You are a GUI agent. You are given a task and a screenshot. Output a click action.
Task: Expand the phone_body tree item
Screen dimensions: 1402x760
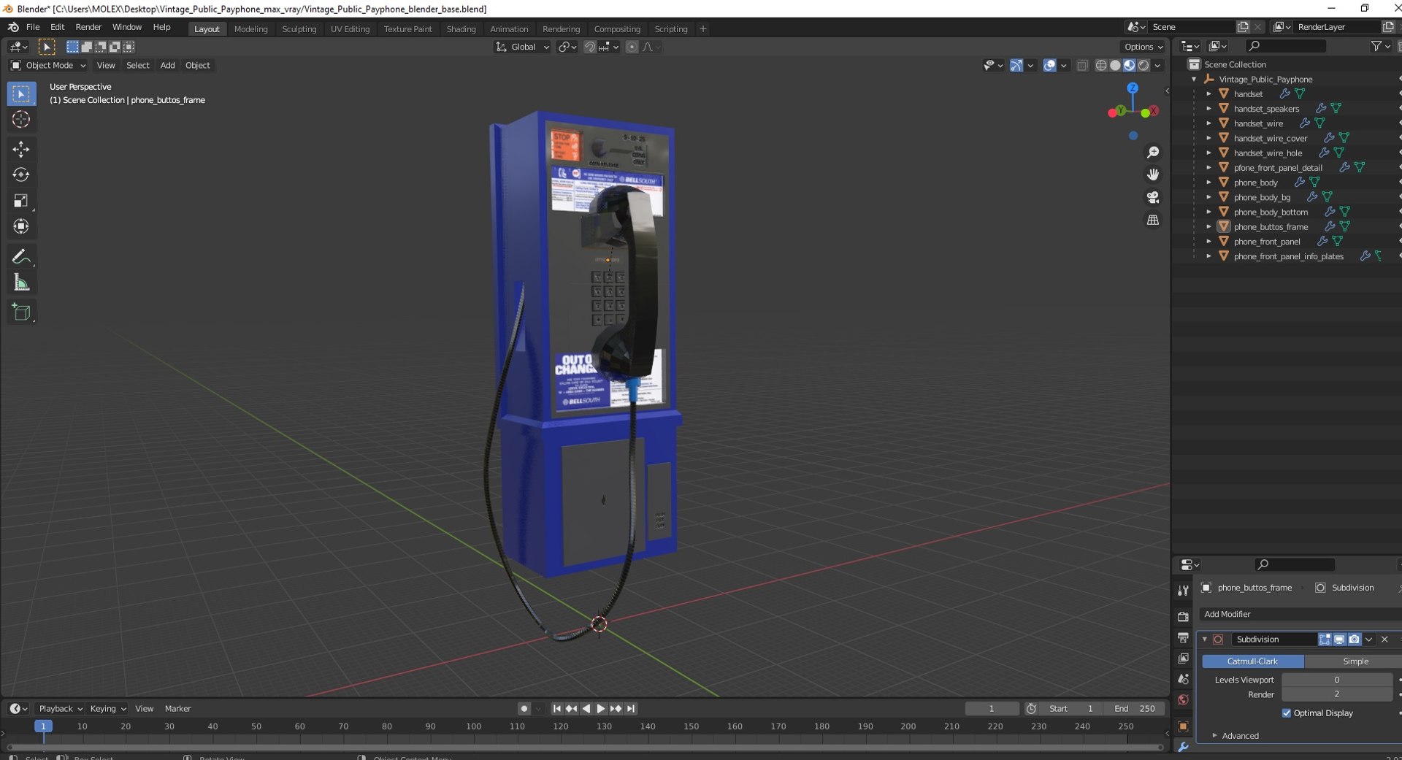[1208, 183]
